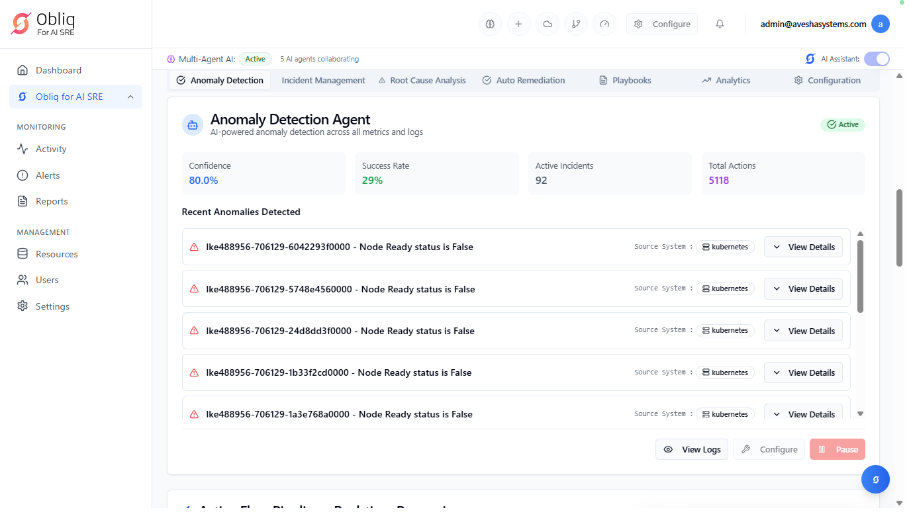Click the plus icon in the top toolbar
909x516 pixels.
518,24
